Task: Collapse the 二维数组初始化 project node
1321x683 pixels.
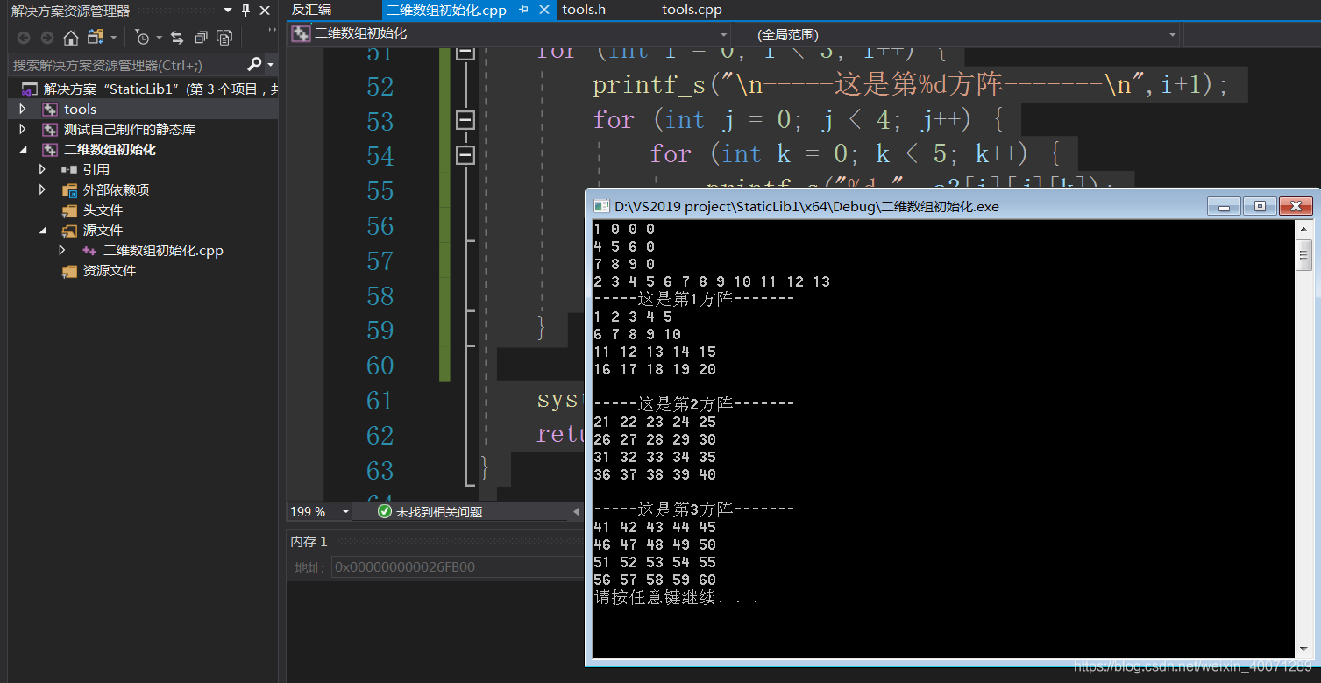Action: tap(23, 150)
